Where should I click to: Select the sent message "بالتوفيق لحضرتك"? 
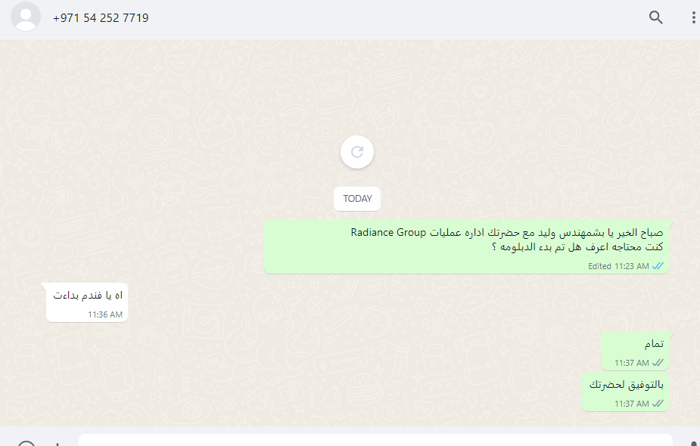tap(625, 392)
